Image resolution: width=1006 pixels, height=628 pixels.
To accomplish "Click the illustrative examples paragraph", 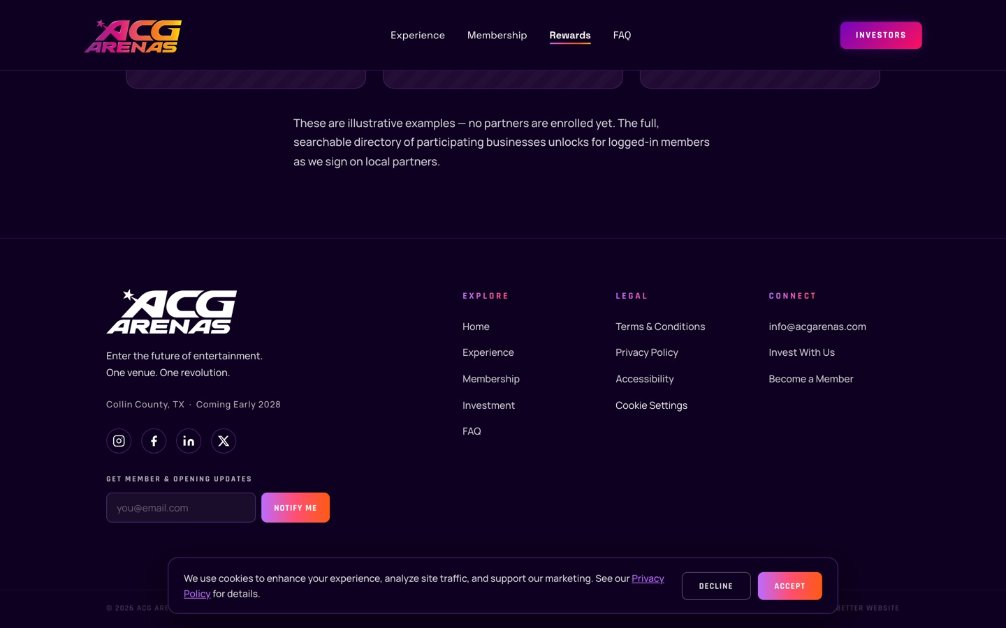I will coord(502,142).
